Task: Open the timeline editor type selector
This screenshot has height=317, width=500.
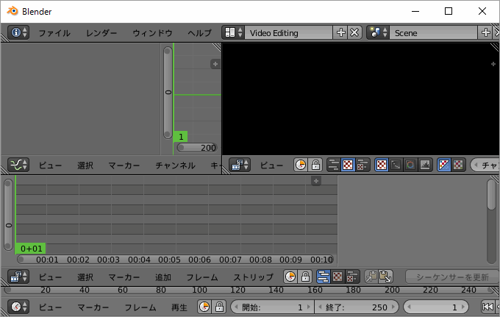Action: [18, 307]
